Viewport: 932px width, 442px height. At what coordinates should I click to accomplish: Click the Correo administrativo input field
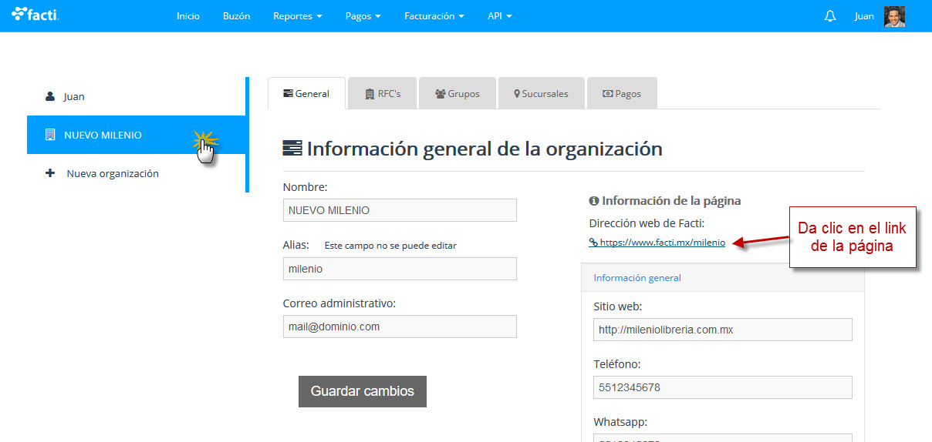[x=400, y=326]
